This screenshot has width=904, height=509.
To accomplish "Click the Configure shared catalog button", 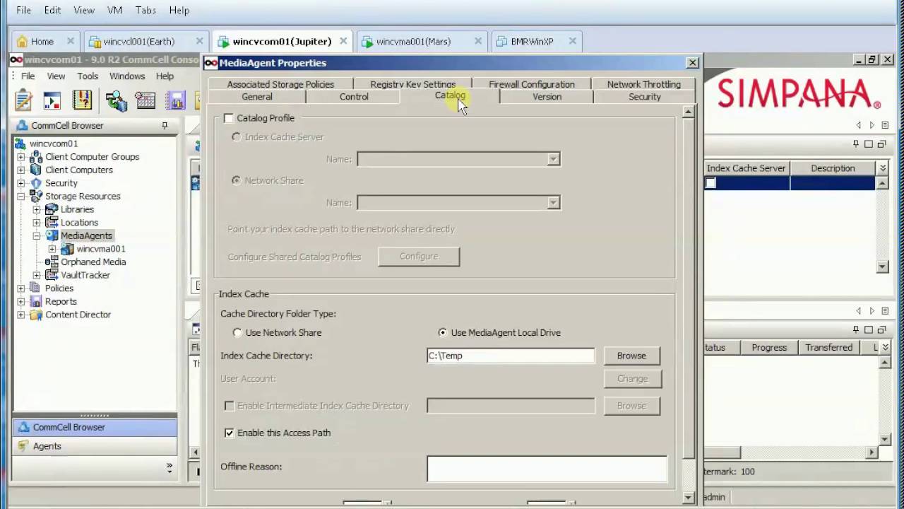I will (x=419, y=257).
